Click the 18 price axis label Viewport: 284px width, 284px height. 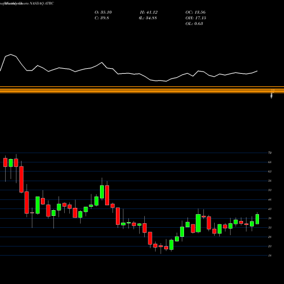270,256
